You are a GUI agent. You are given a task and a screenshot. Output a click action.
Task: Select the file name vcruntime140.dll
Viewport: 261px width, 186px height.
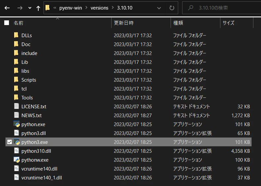(40, 169)
